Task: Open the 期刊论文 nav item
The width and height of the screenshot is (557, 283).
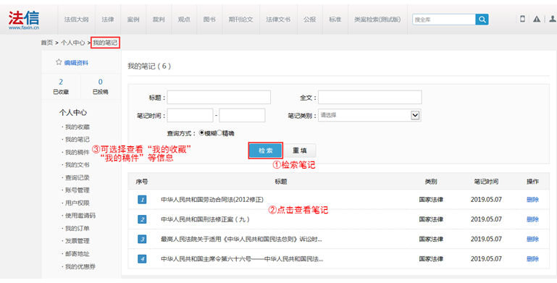Action: pos(241,20)
